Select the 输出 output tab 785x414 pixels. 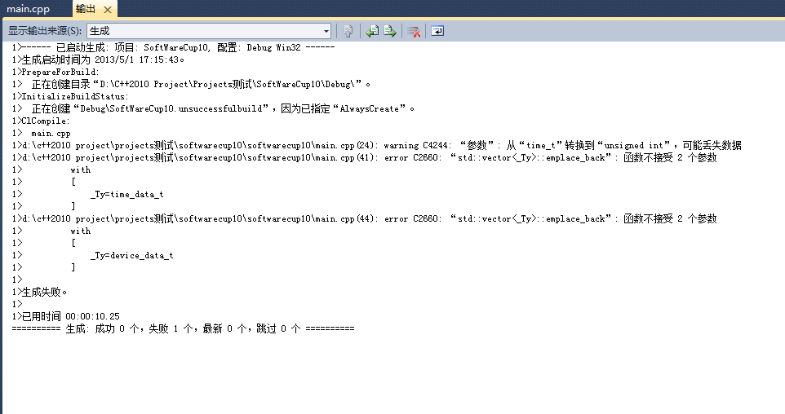click(x=85, y=9)
